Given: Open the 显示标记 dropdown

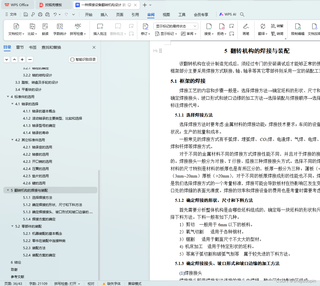Looking at the screenshot, I should tap(166, 34).
